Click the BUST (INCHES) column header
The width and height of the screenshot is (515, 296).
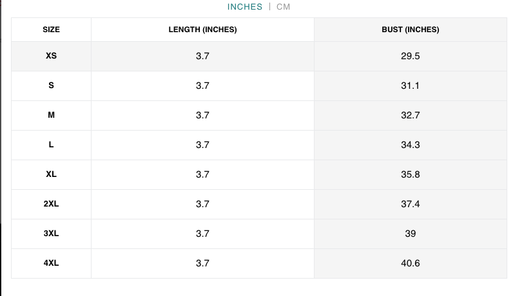click(410, 30)
